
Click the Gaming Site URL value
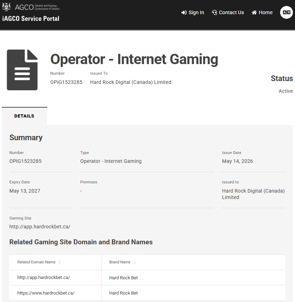click(x=40, y=227)
